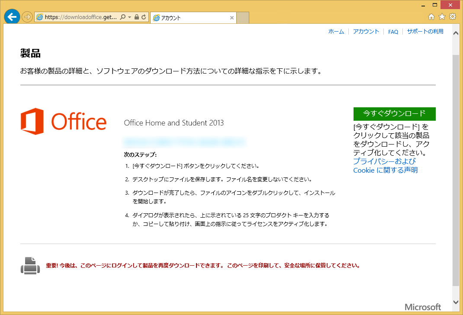
Task: Open プライバシーおよび Cookie に関する声明 link
Action: [x=386, y=166]
